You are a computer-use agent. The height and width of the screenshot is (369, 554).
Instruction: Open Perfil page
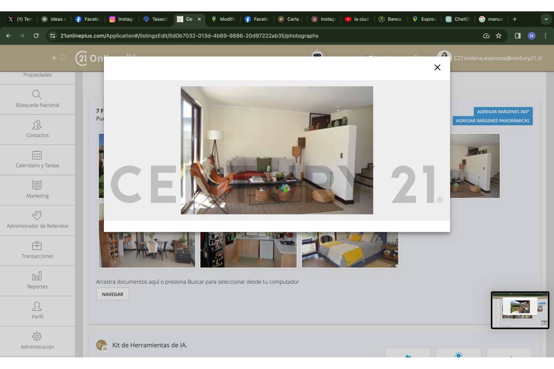tap(37, 311)
